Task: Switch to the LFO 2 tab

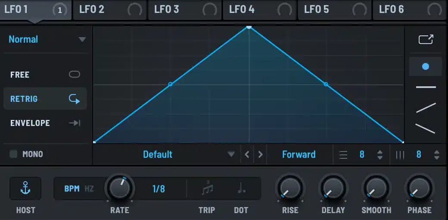Action: 110,10
